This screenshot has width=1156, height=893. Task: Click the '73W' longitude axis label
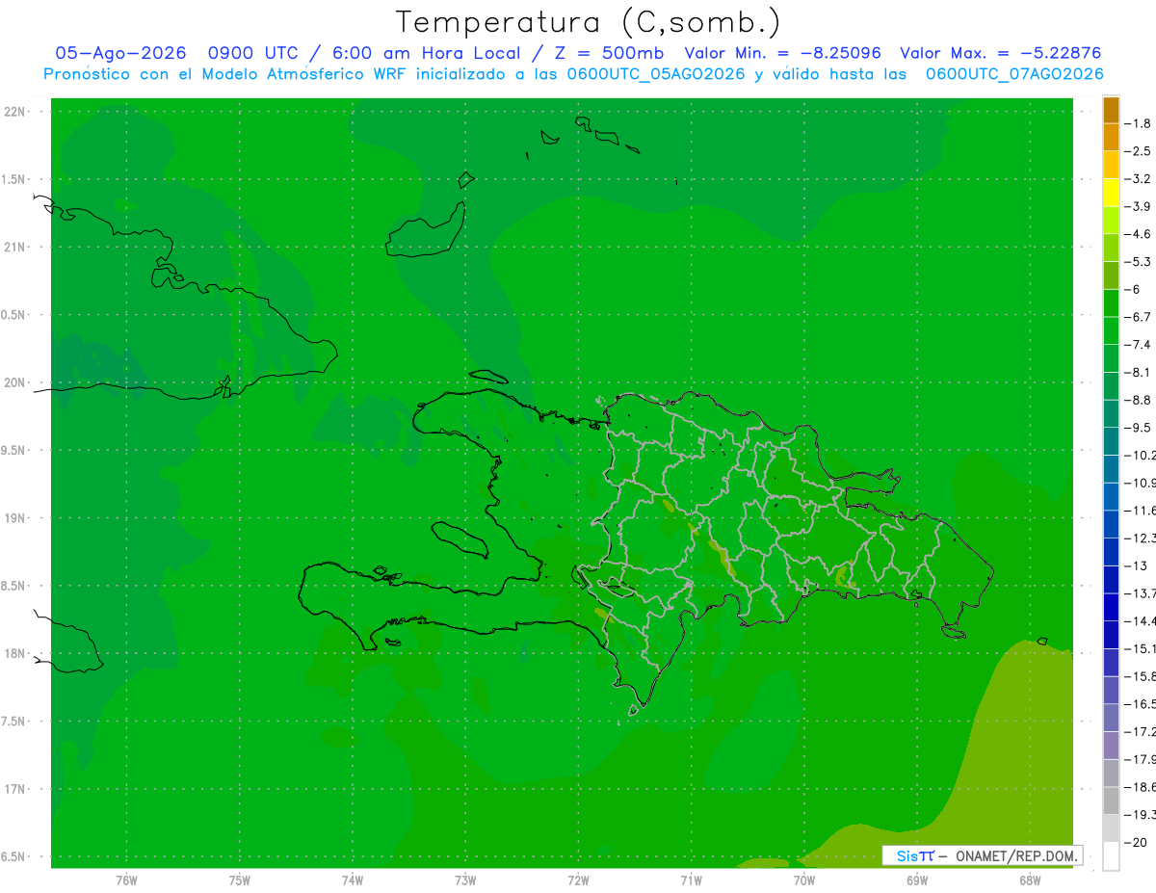coord(465,880)
